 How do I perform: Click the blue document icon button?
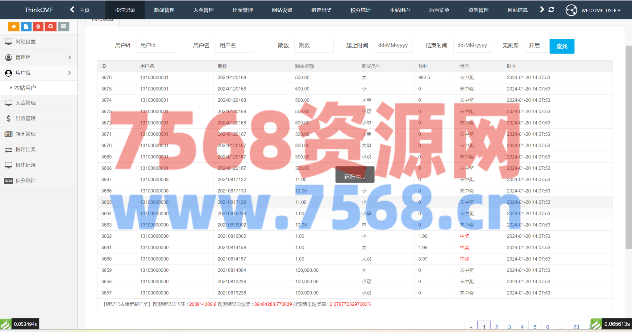26,27
